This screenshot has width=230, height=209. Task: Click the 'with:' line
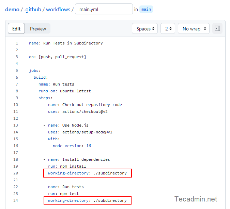point(54,139)
